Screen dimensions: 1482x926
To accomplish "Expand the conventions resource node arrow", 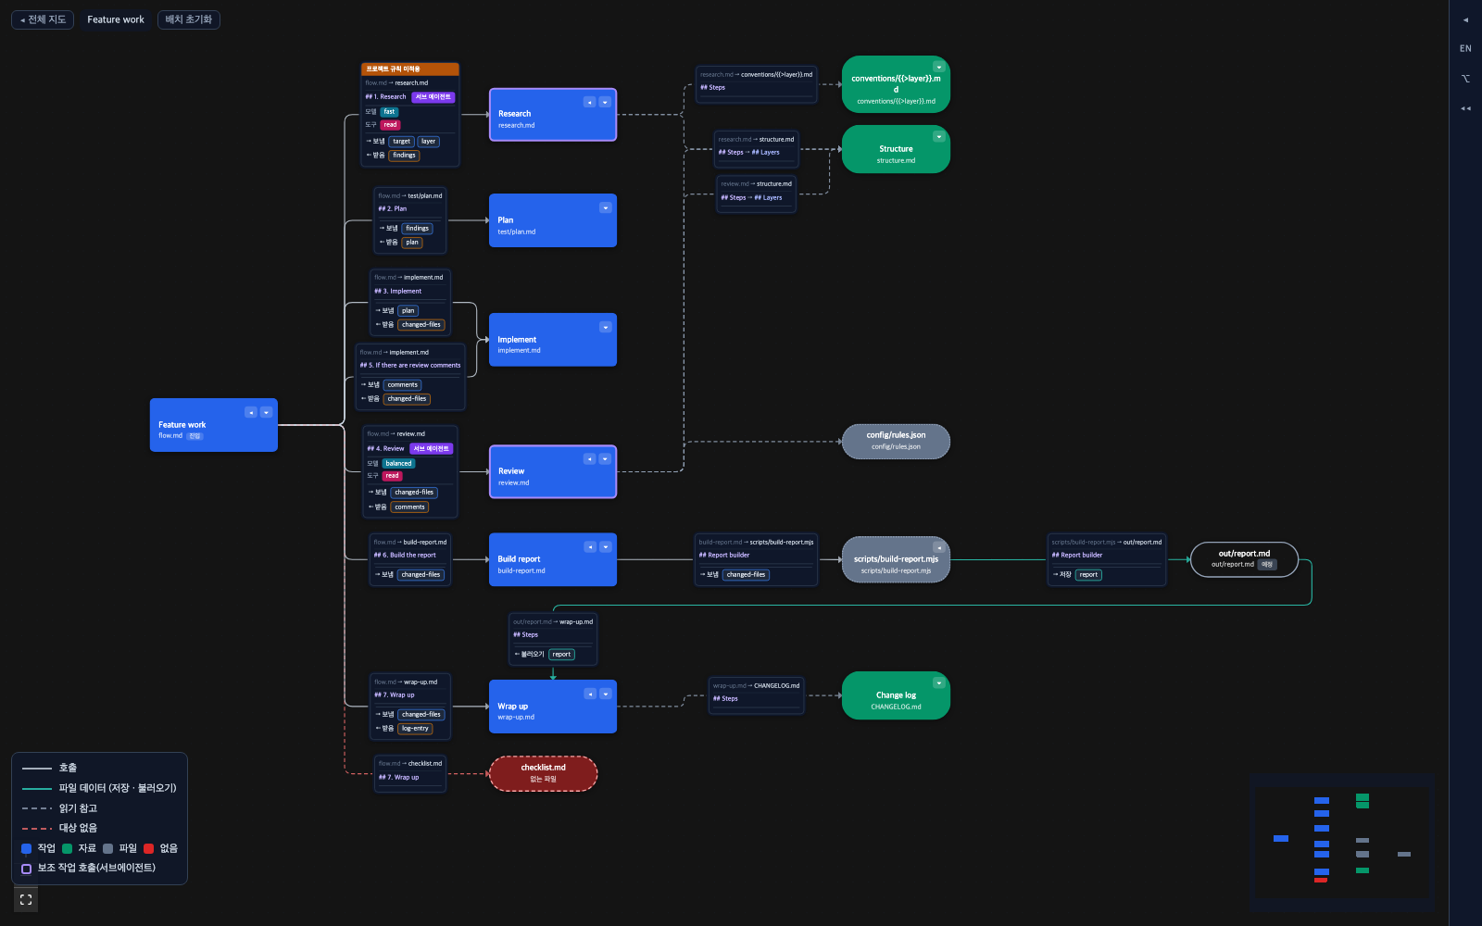I will [938, 67].
